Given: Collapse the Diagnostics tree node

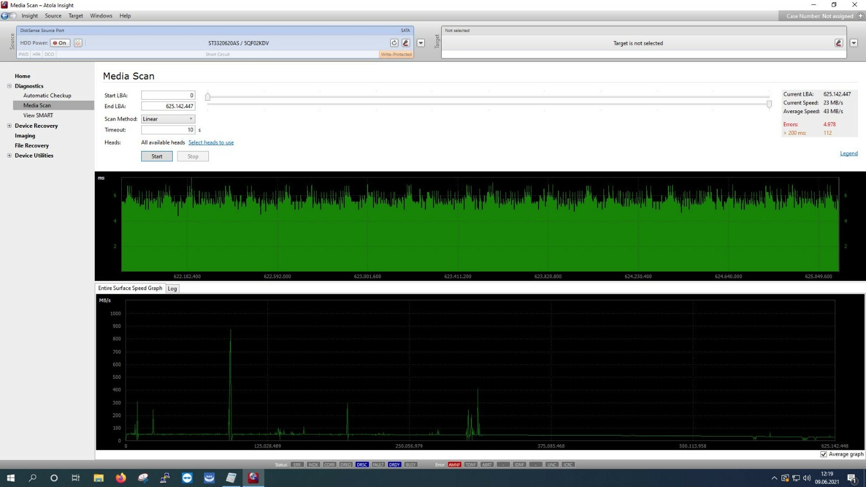Looking at the screenshot, I should [9, 86].
